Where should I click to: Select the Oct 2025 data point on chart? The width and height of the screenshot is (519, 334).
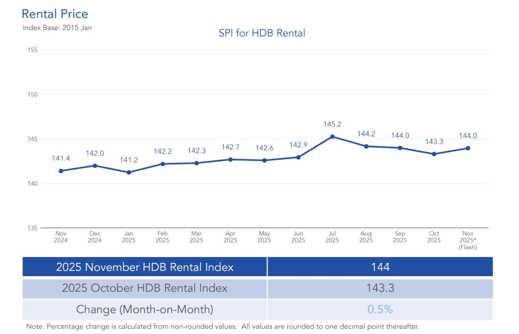click(434, 154)
